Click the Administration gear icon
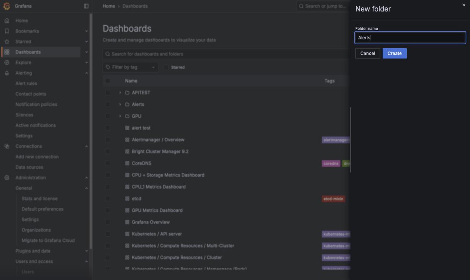This screenshot has height=280, width=470. (x=7, y=178)
